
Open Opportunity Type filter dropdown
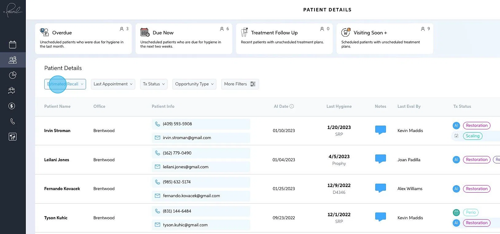point(194,84)
